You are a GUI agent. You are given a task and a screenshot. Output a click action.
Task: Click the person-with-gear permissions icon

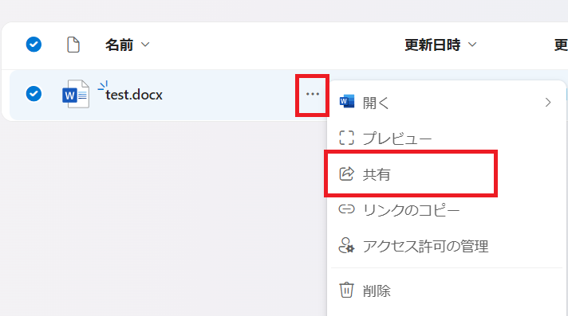346,245
